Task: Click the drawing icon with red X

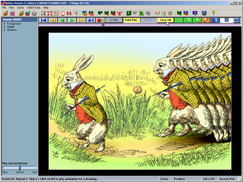Action: pos(113,14)
